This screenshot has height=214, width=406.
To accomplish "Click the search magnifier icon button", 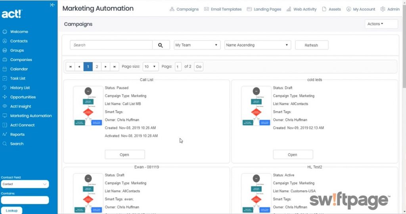I will coord(161,45).
